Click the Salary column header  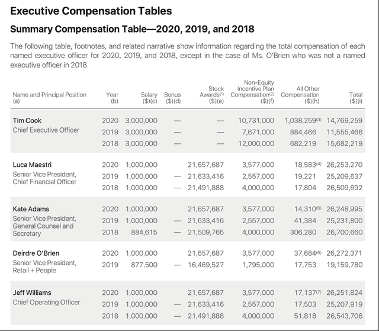(149, 98)
